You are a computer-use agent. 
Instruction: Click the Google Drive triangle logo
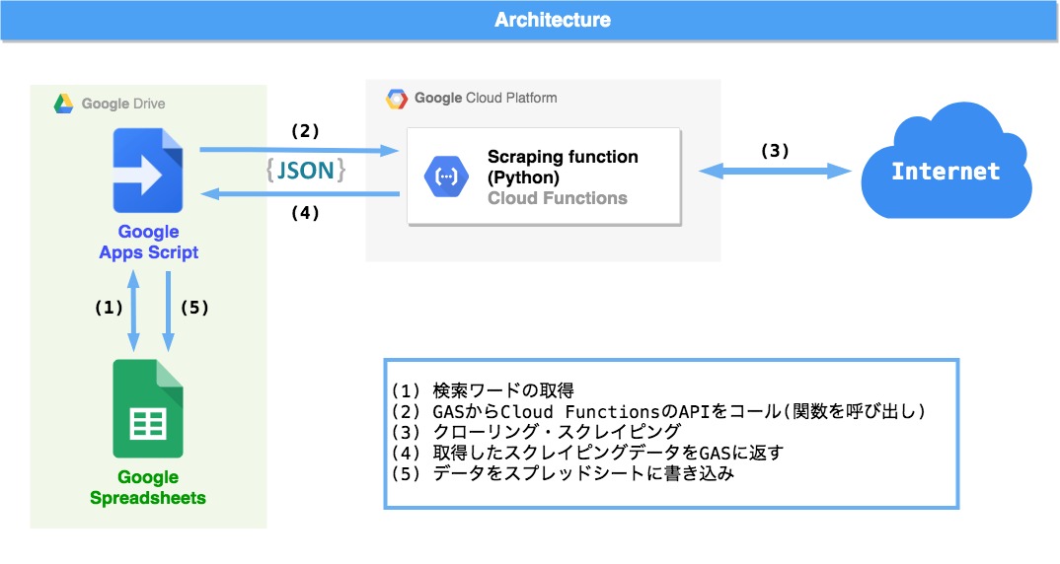coord(63,104)
